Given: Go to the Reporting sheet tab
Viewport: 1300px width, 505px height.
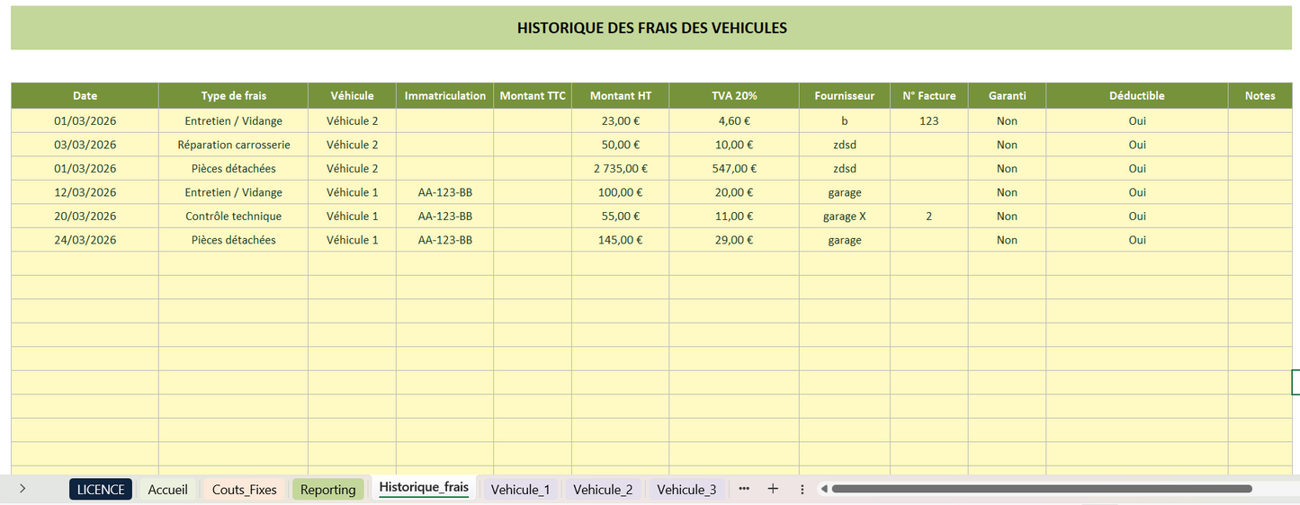Looking at the screenshot, I should click(x=328, y=489).
